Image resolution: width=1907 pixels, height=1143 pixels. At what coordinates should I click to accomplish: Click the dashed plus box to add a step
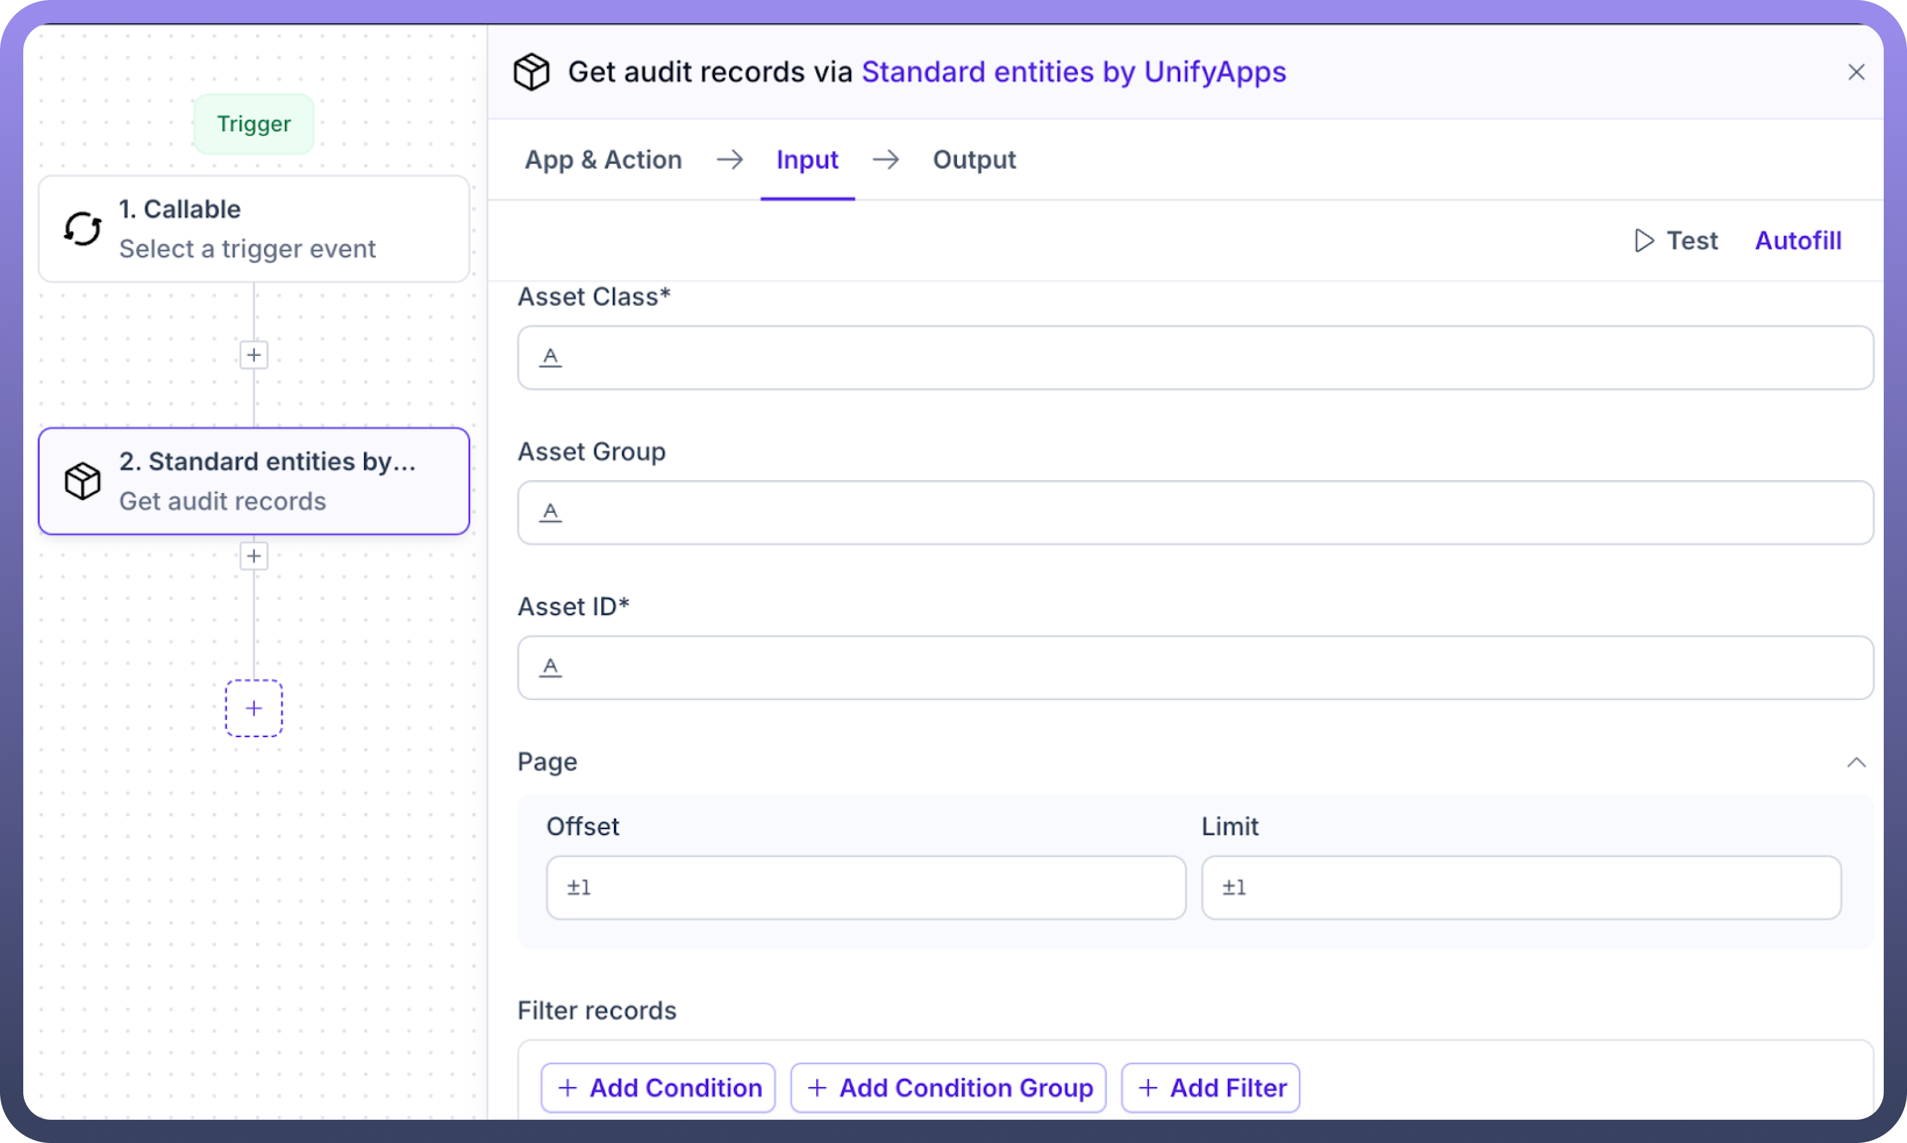(x=254, y=709)
